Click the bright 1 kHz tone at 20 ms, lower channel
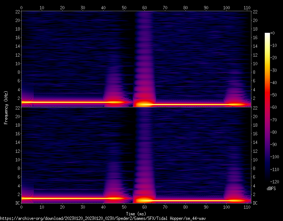Screen dimensions: 283x221 point(62,198)
